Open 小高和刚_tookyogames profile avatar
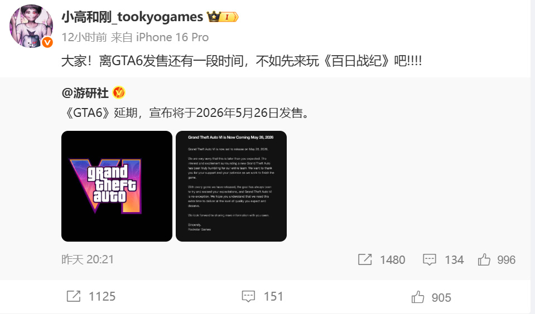 tap(31, 26)
